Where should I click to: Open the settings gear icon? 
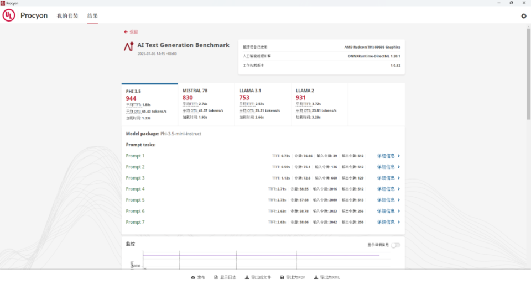pyautogui.click(x=524, y=16)
